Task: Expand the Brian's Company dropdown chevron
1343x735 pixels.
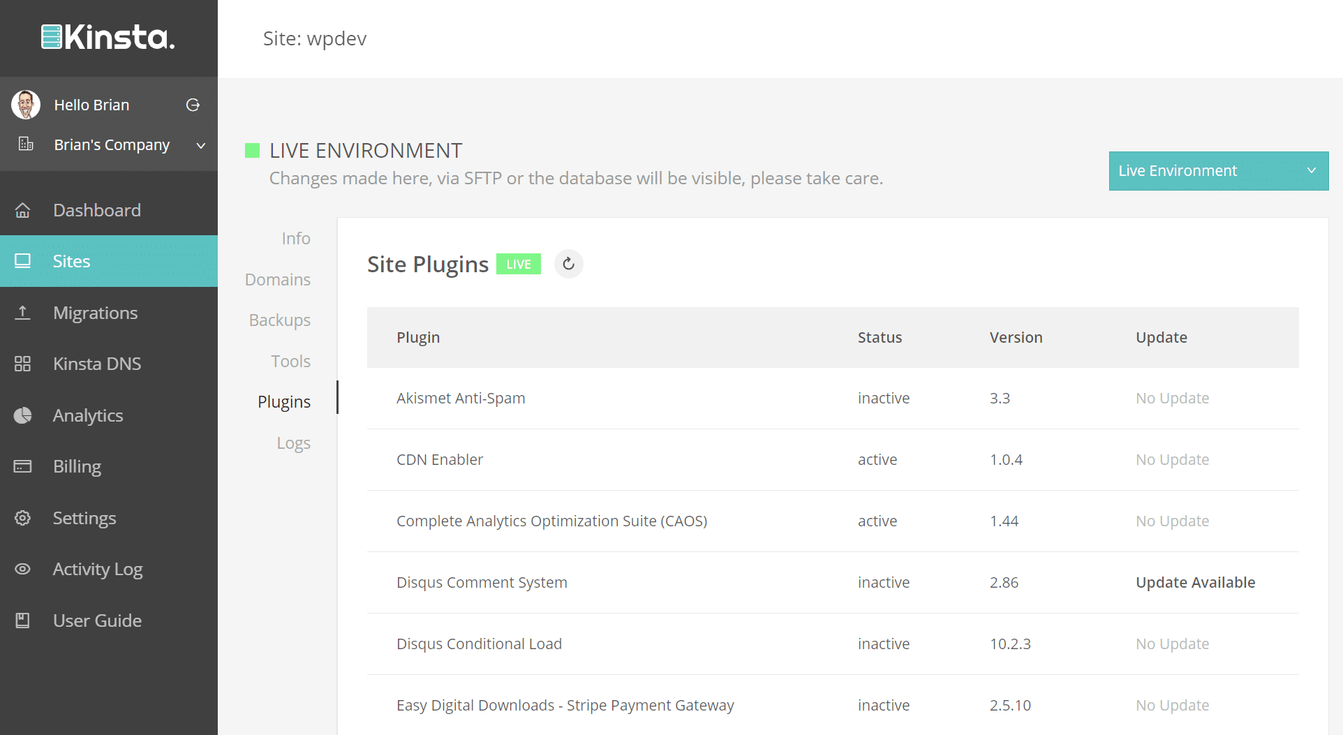Action: pyautogui.click(x=201, y=145)
